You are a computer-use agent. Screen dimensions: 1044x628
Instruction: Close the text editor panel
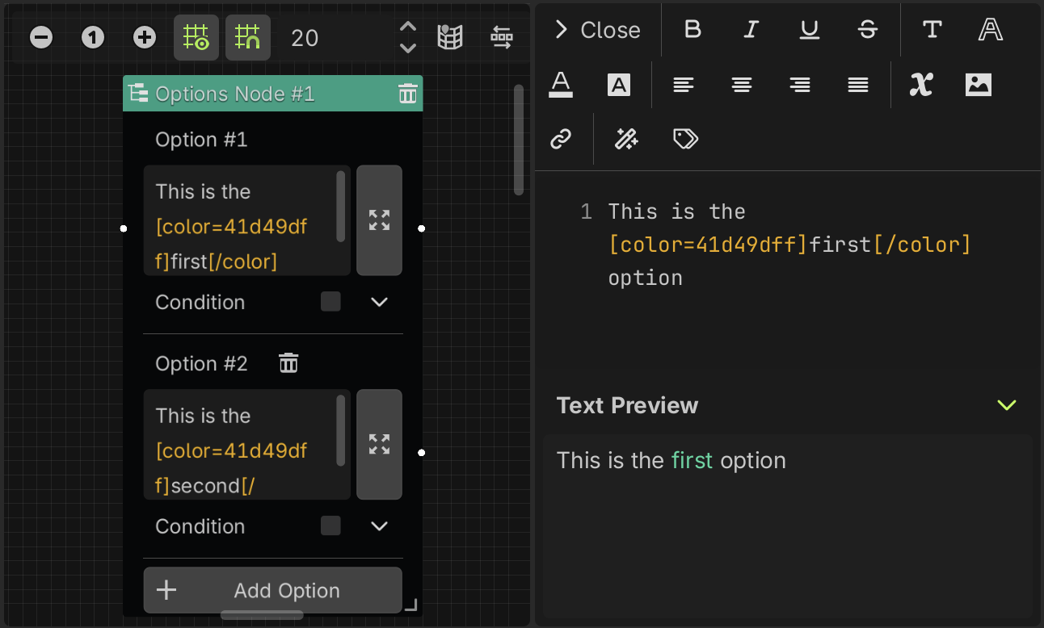(598, 30)
